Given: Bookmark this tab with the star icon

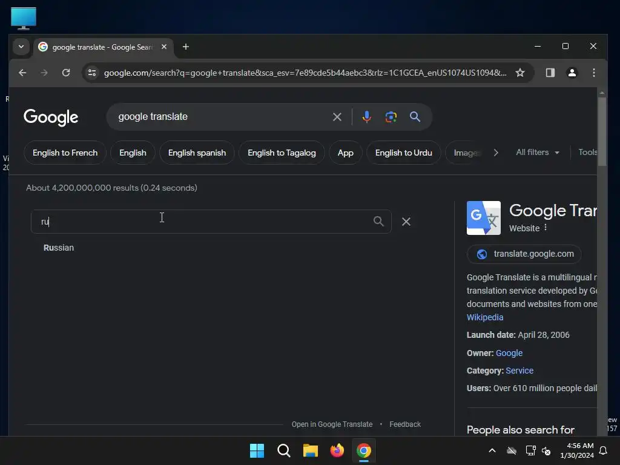Looking at the screenshot, I should tap(520, 73).
